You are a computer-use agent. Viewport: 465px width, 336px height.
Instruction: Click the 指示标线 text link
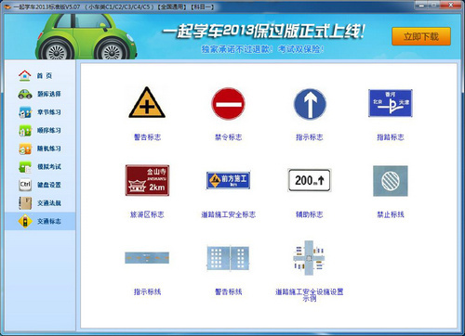147,291
